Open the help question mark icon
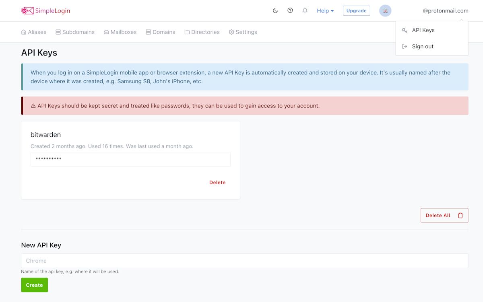Viewport: 483px width, 302px height. (290, 10)
